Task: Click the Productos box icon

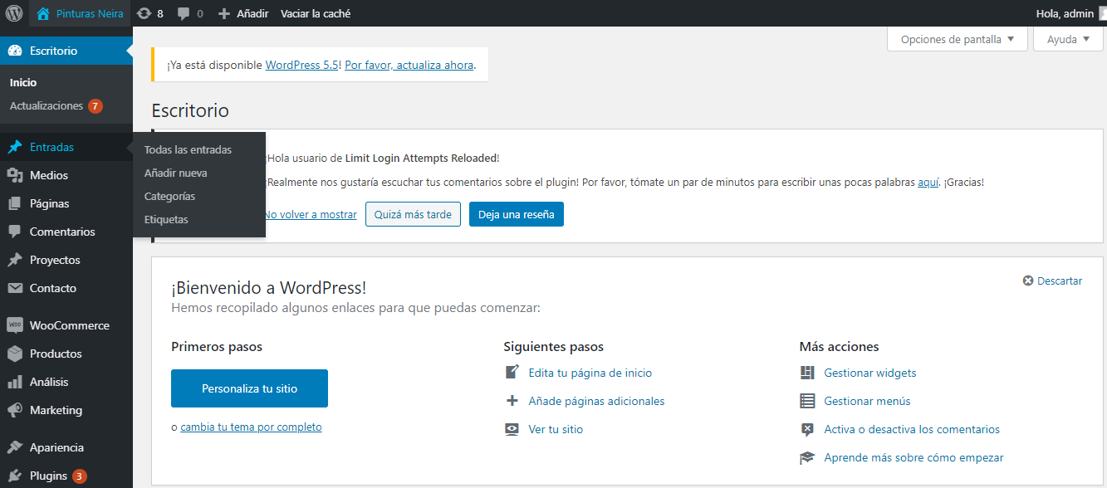Action: pos(15,354)
